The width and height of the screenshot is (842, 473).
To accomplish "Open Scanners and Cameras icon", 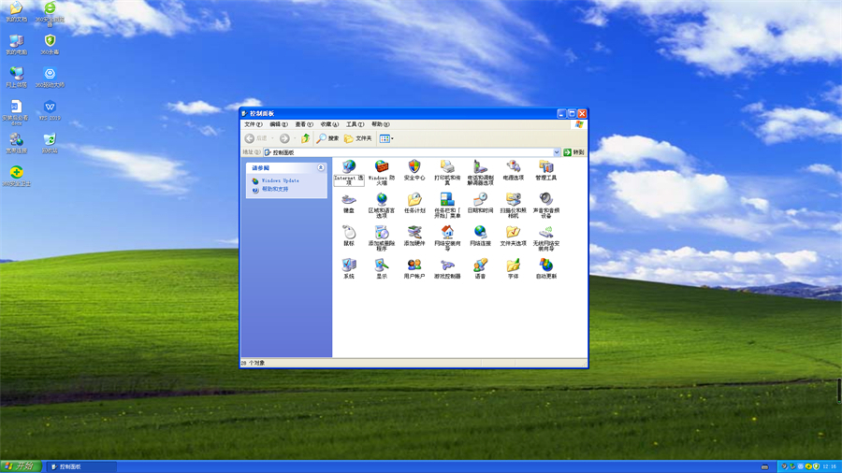I will [x=513, y=205].
